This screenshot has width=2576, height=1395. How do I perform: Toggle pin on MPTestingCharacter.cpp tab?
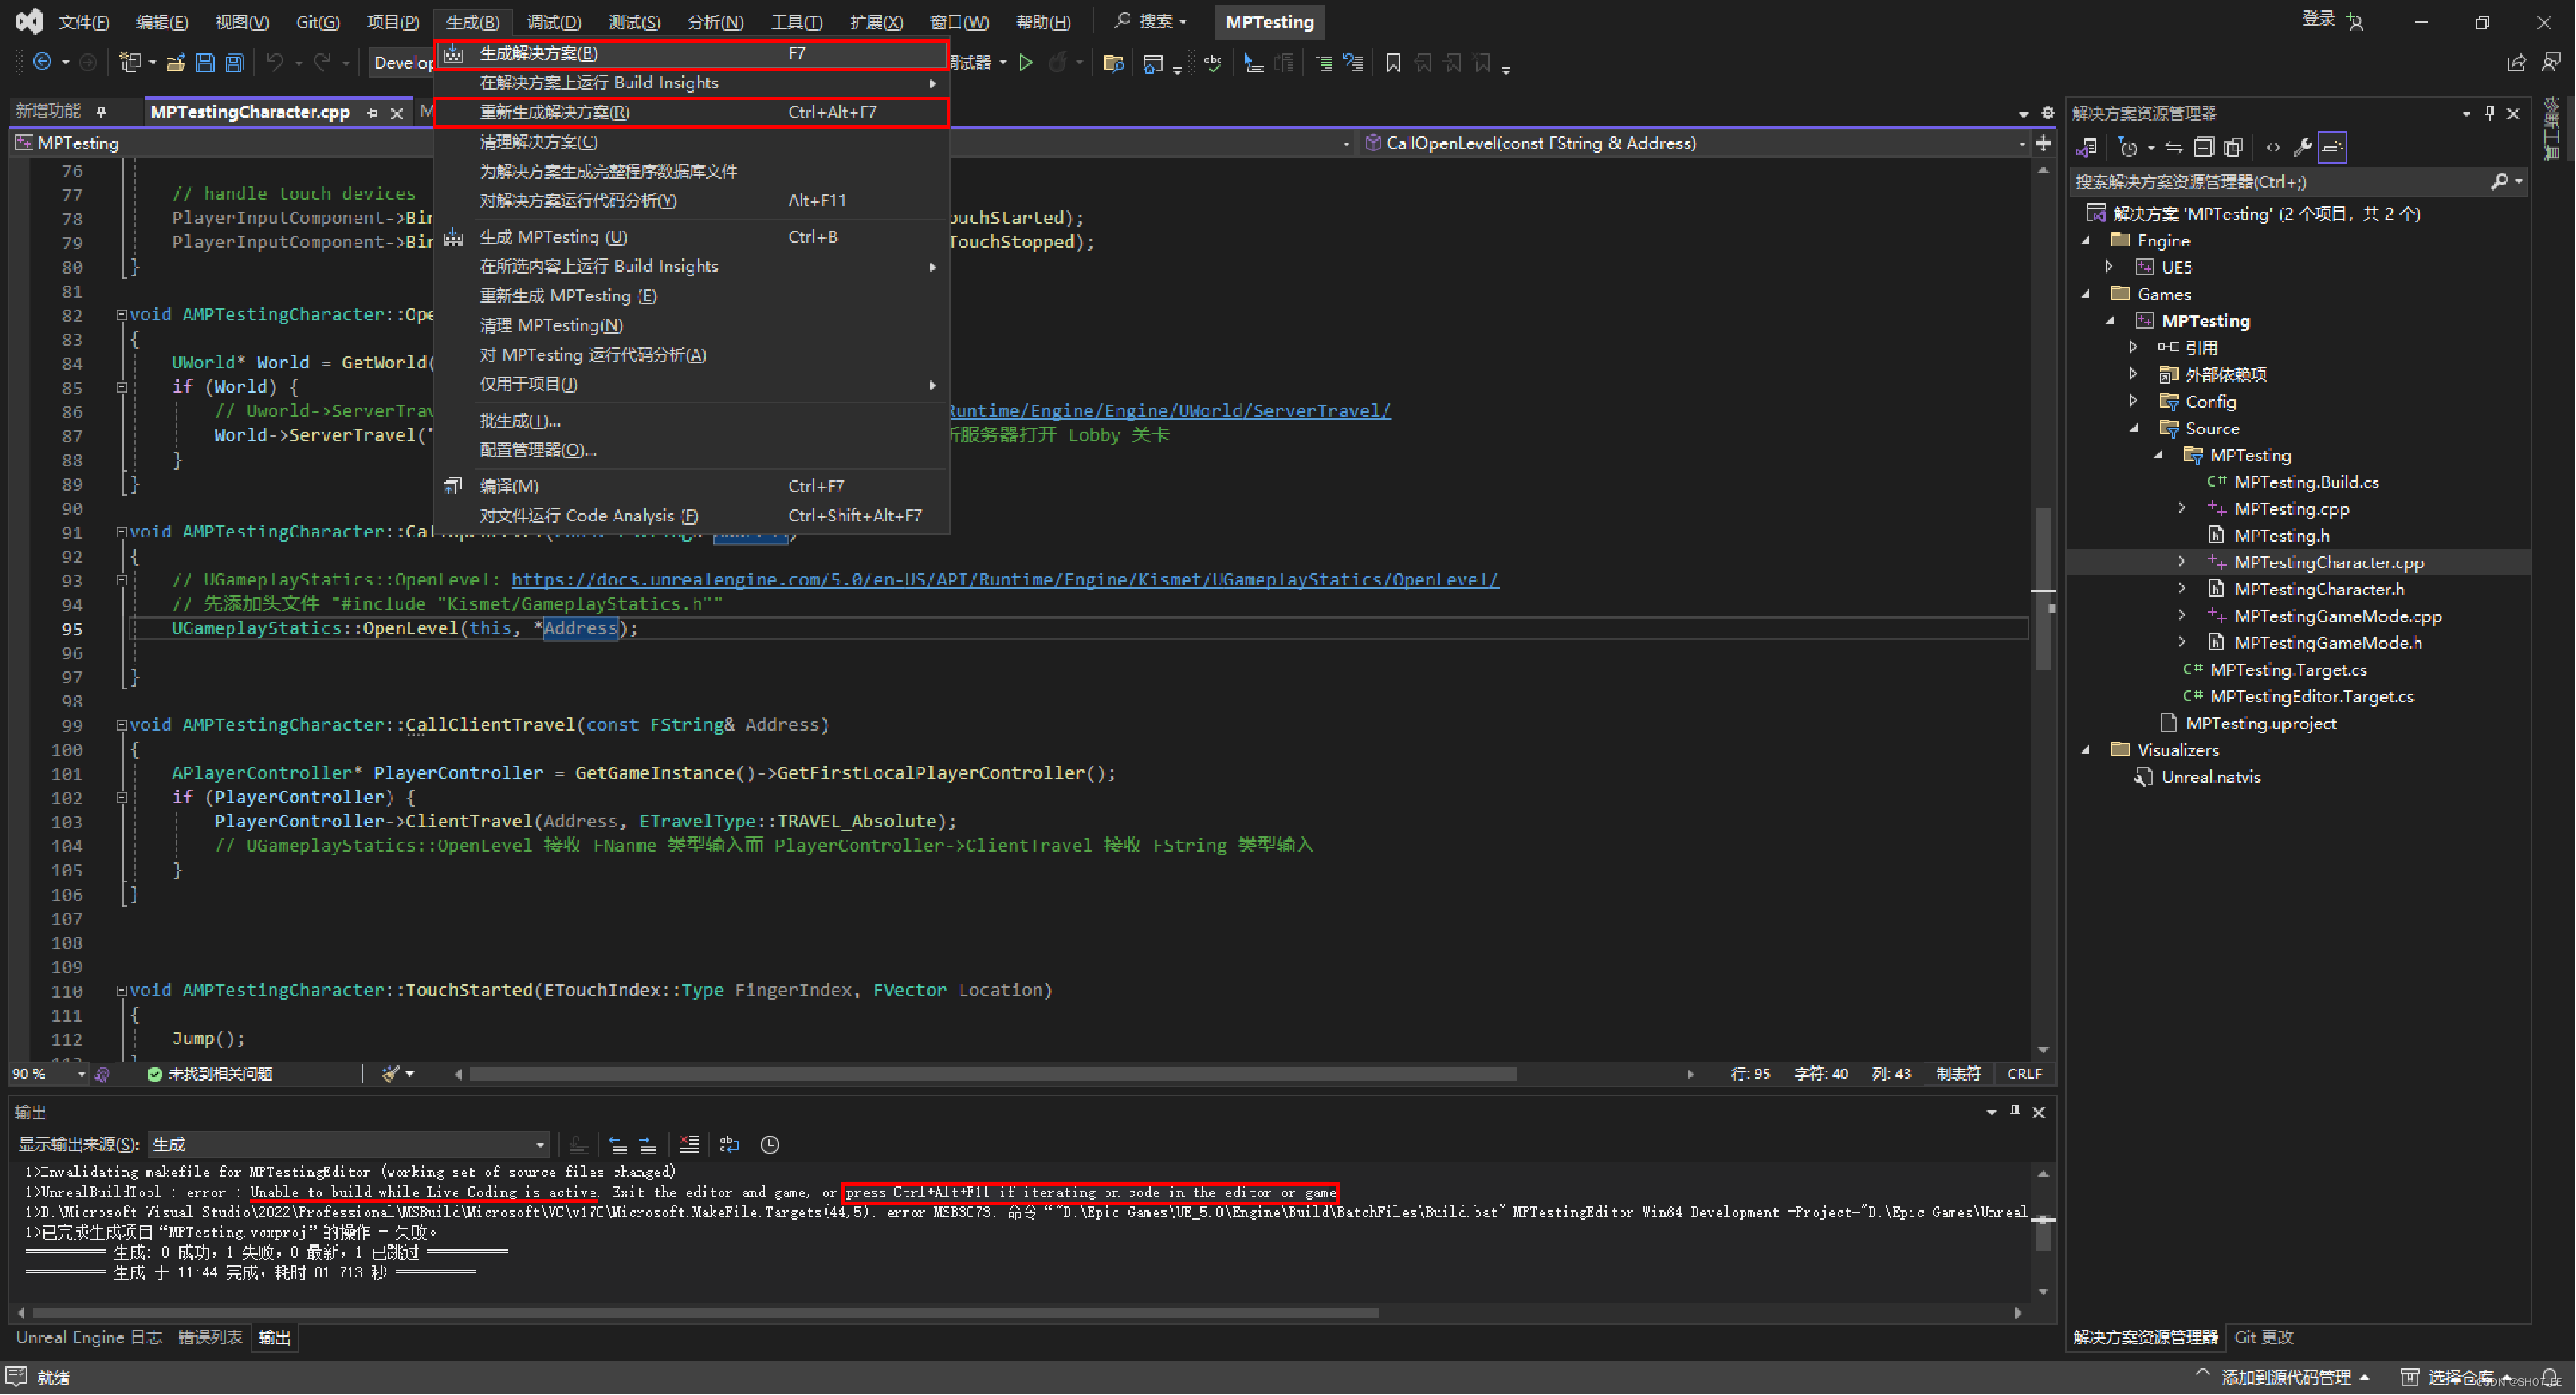[372, 113]
